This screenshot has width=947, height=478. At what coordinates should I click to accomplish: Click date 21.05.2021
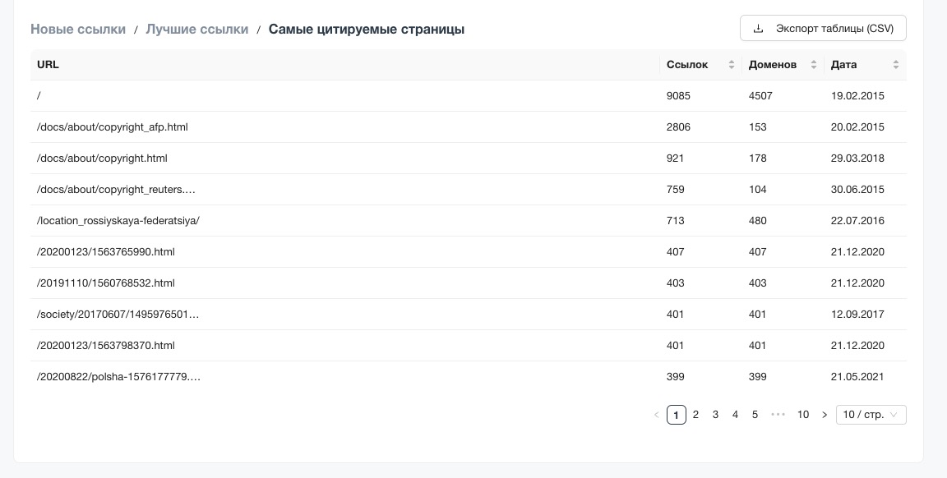coord(857,377)
